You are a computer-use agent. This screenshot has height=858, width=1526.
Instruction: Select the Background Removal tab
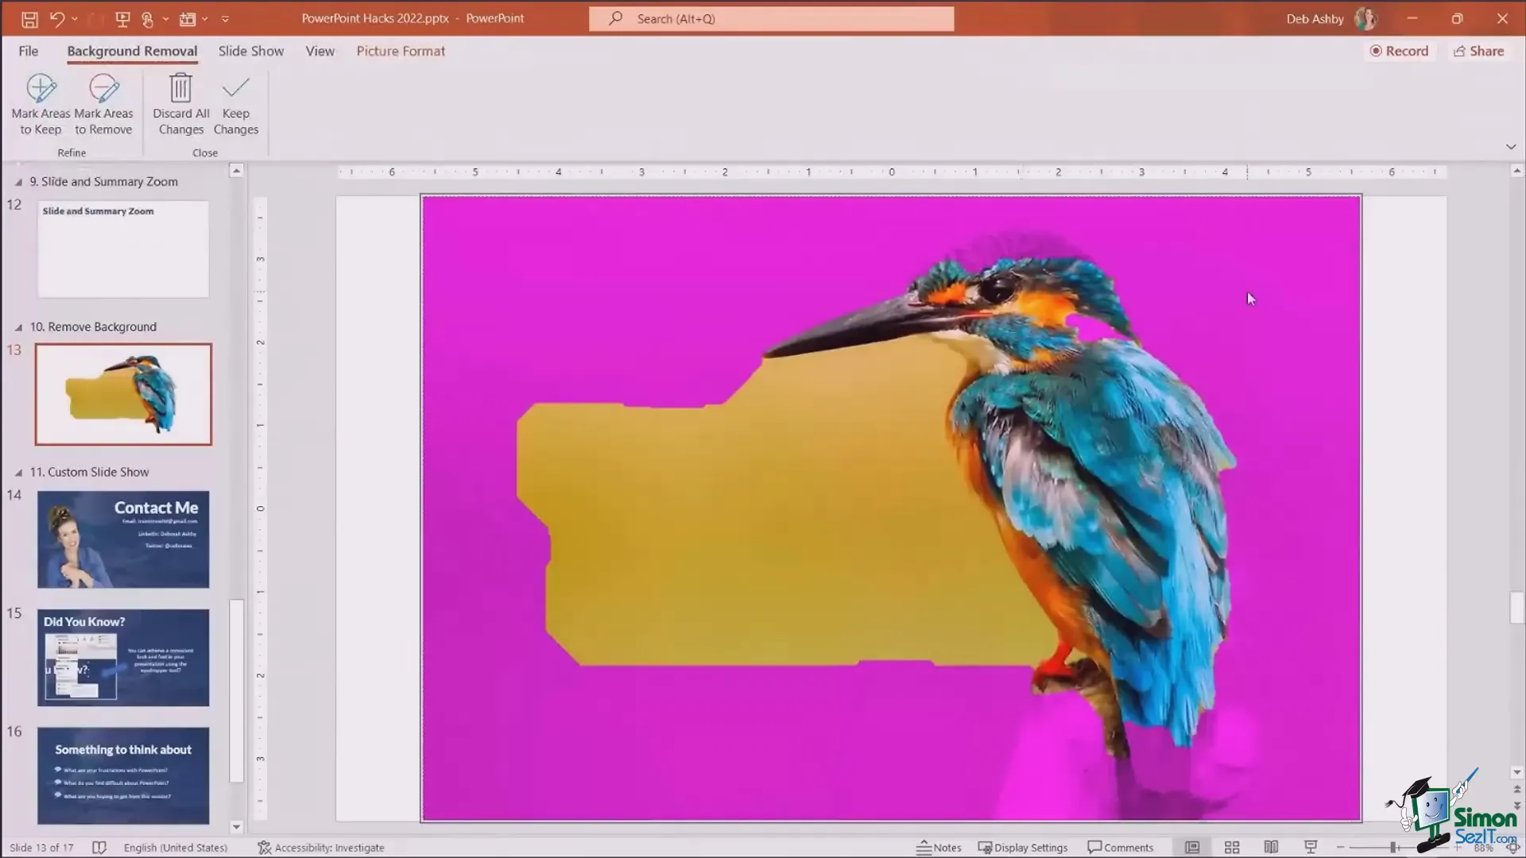(132, 51)
